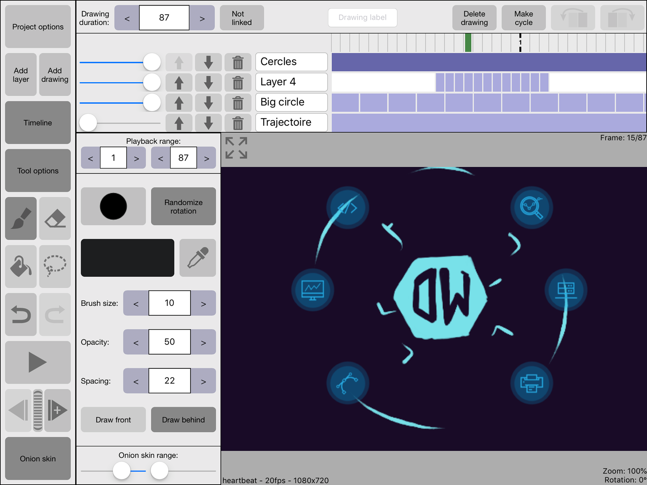Delete the Trajectoire layer trash icon
Viewport: 647px width, 485px height.
[238, 123]
